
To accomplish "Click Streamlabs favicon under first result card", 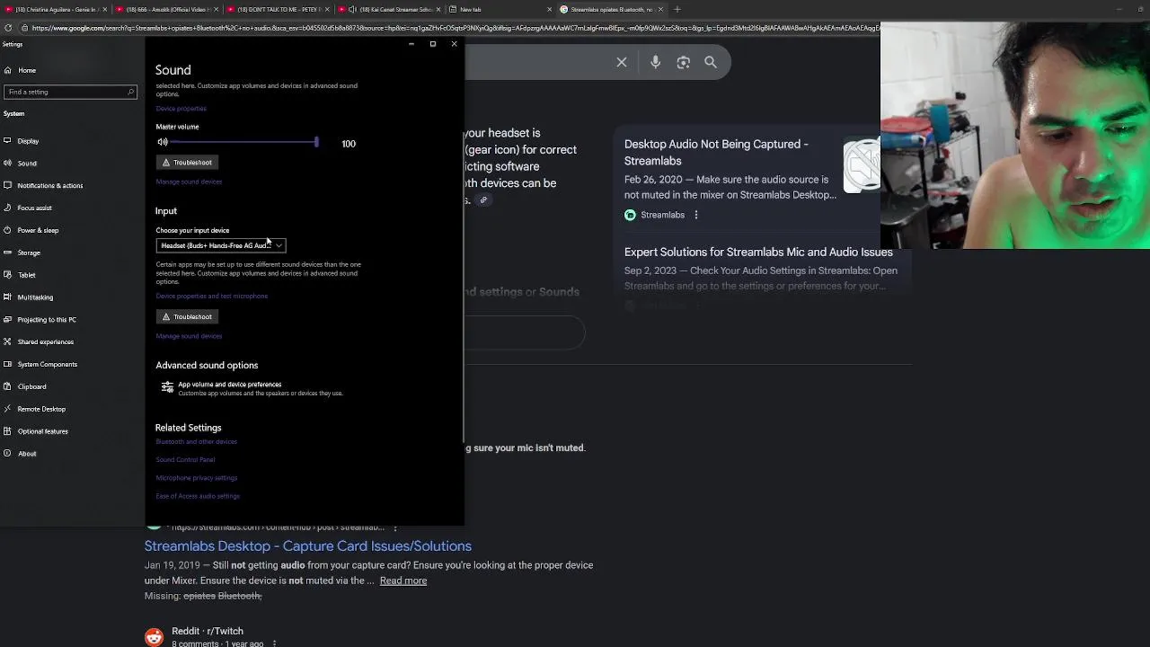I will point(630,215).
